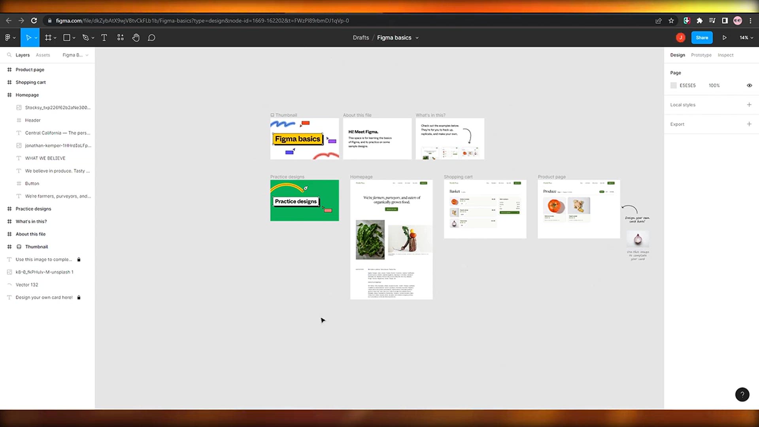Screen dimensions: 759x427
Task: Open the Frame tool dropdown arrow
Action: point(55,38)
